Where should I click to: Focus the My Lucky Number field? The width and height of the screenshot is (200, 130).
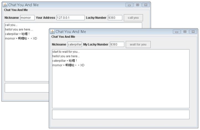click(x=117, y=44)
